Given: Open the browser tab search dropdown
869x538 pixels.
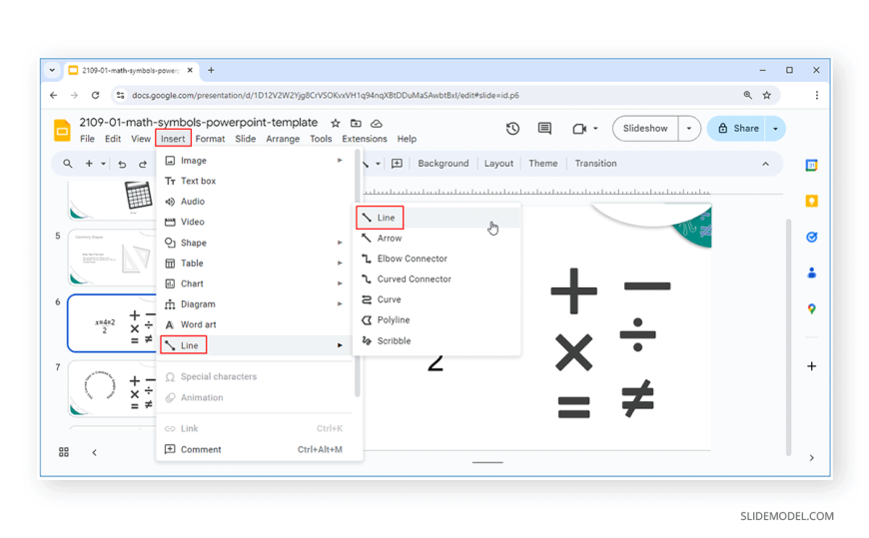Looking at the screenshot, I should [52, 70].
